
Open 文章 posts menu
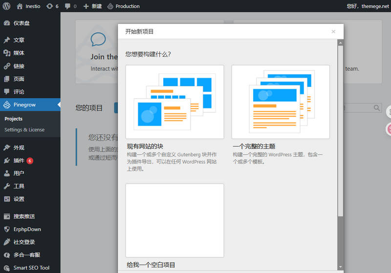(30, 40)
